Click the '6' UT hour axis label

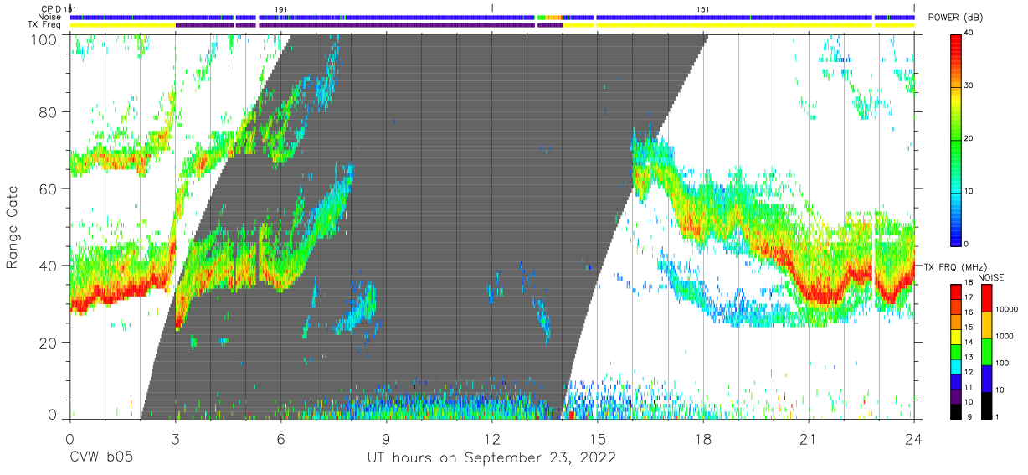pos(280,439)
